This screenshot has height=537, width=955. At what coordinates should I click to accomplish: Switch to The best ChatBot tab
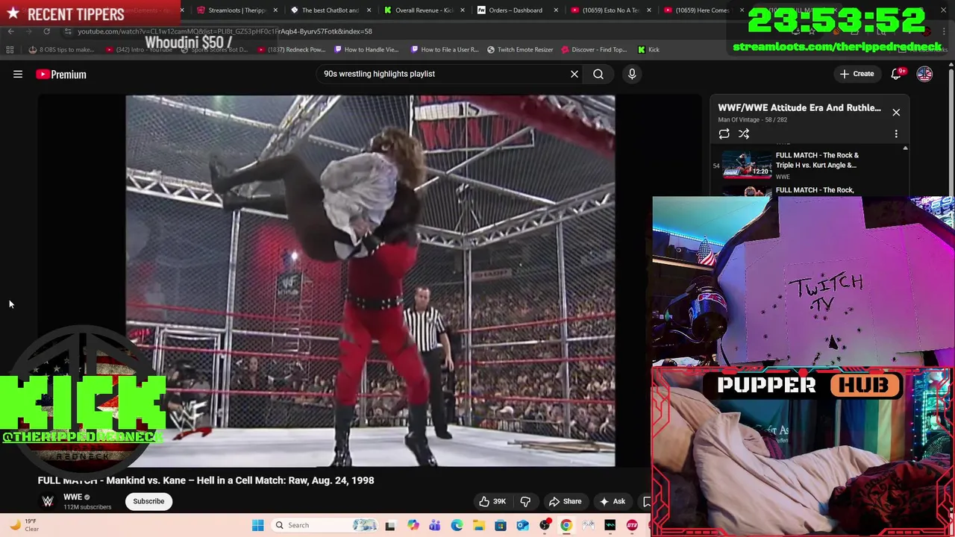click(329, 10)
